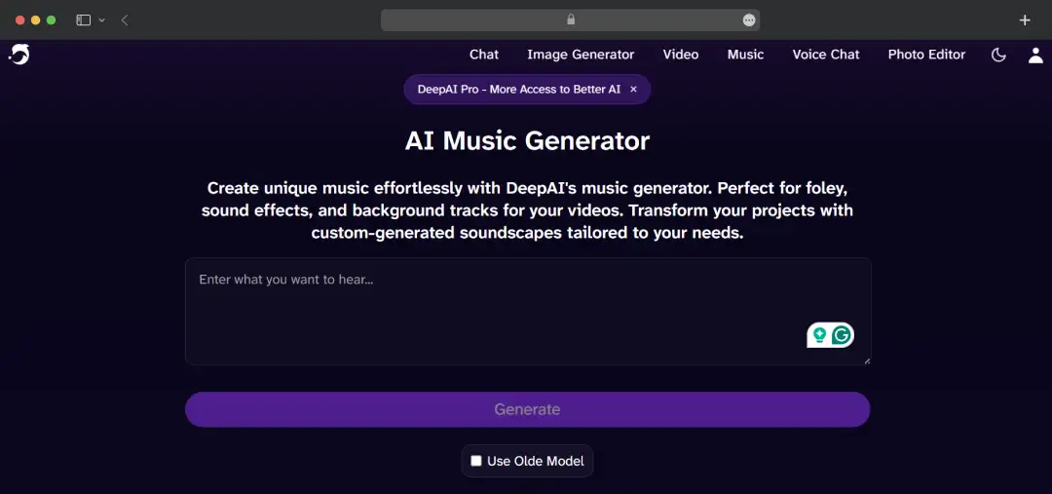Click the DeepAI dolphin logo
Screen dimensions: 1052x494
[x=19, y=55]
